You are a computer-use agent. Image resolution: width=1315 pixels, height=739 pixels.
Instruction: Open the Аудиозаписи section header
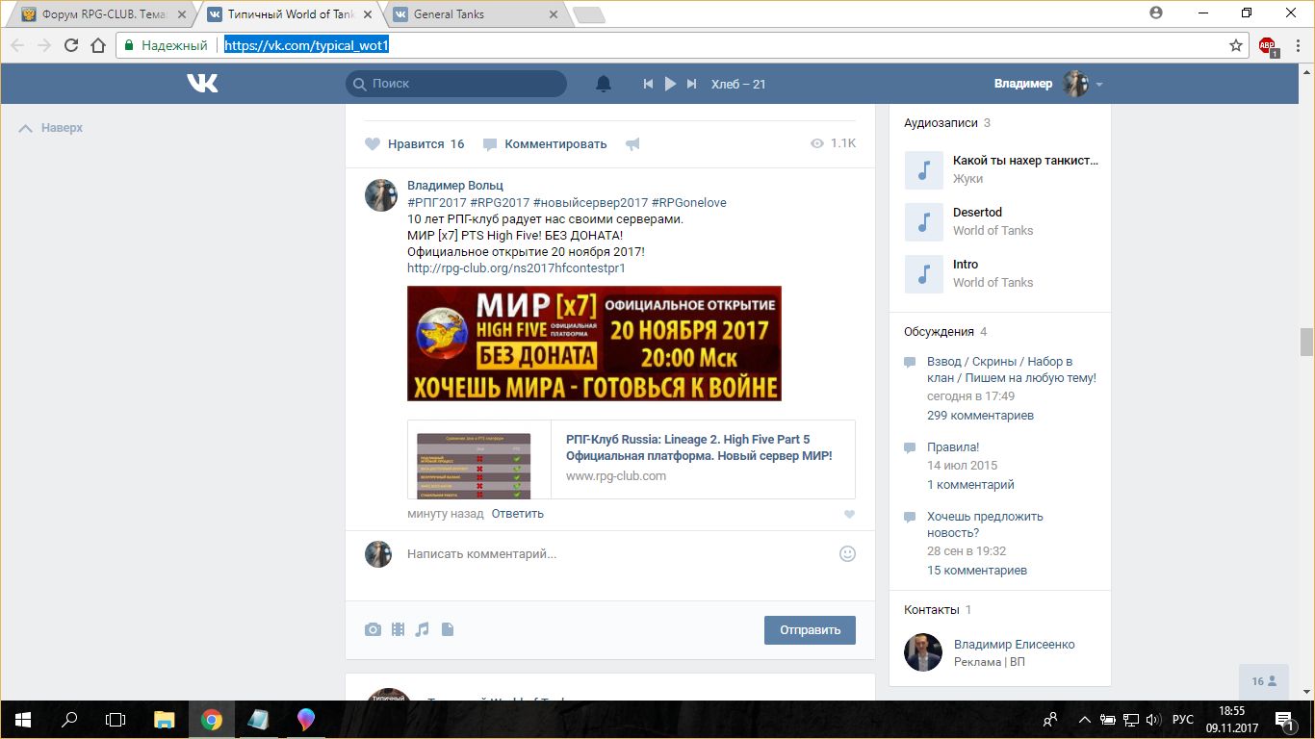947,123
